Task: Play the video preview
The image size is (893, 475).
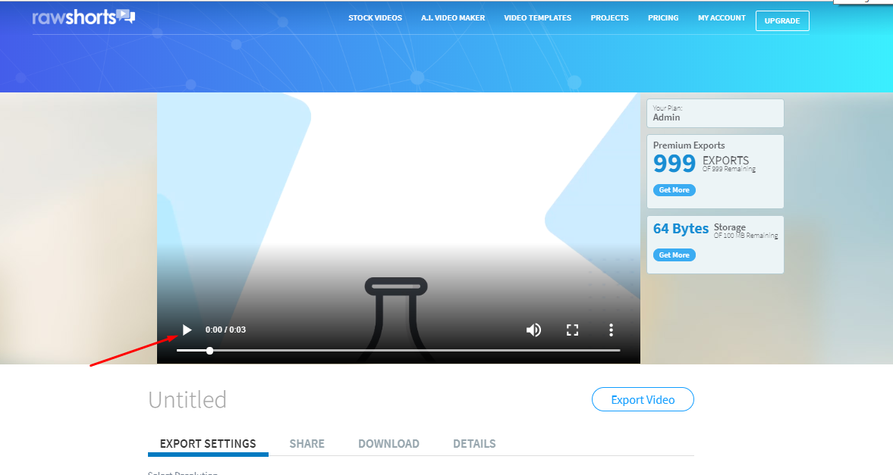Action: (x=187, y=330)
